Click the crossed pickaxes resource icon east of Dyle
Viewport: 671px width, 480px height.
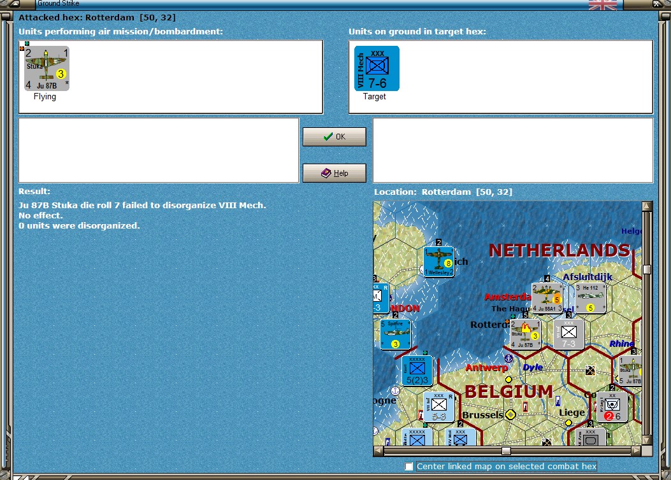tap(590, 371)
